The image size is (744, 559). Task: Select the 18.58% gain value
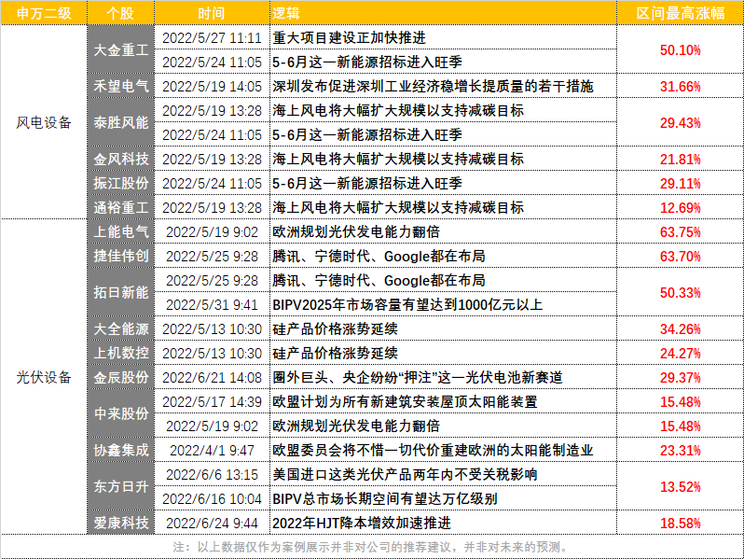pos(680,523)
